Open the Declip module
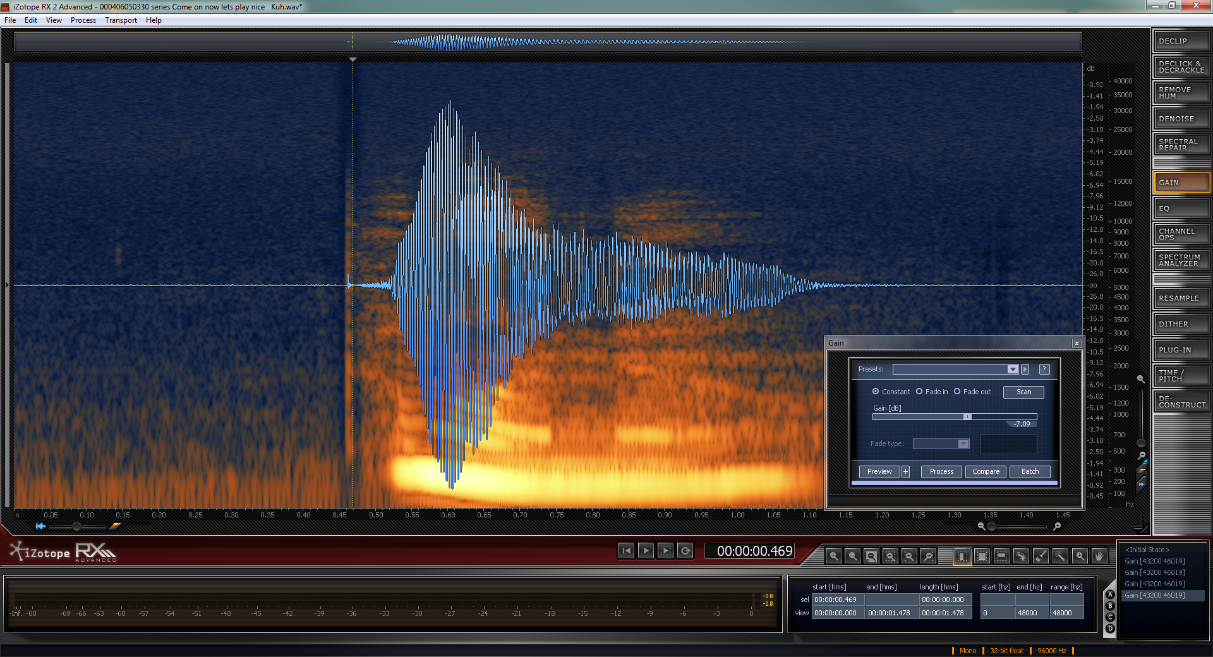Screen dimensions: 1213x657 point(1181,41)
